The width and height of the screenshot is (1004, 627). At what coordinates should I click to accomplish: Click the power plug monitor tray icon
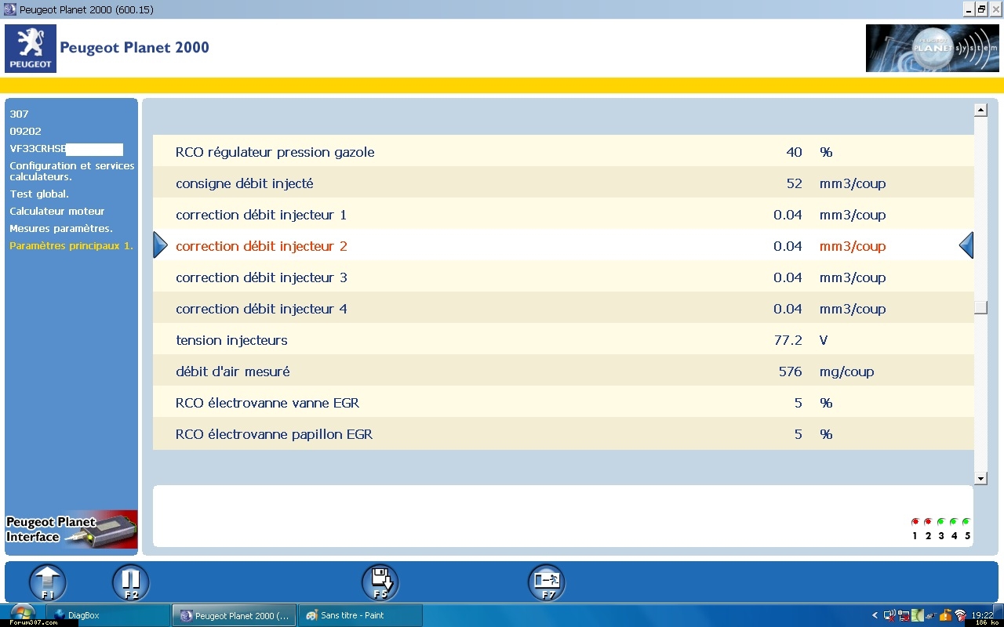904,615
